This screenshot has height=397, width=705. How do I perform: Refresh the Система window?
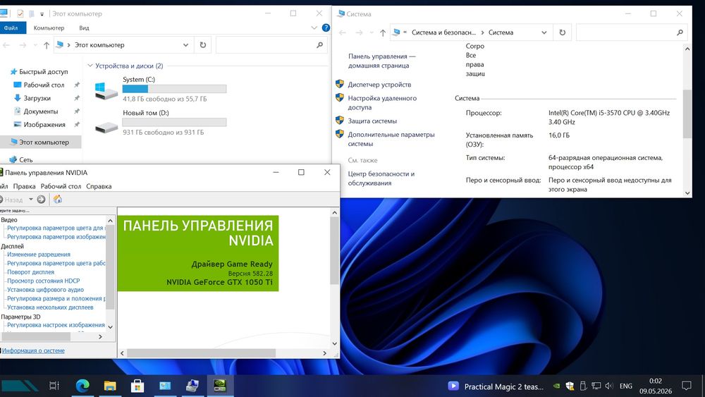562,32
